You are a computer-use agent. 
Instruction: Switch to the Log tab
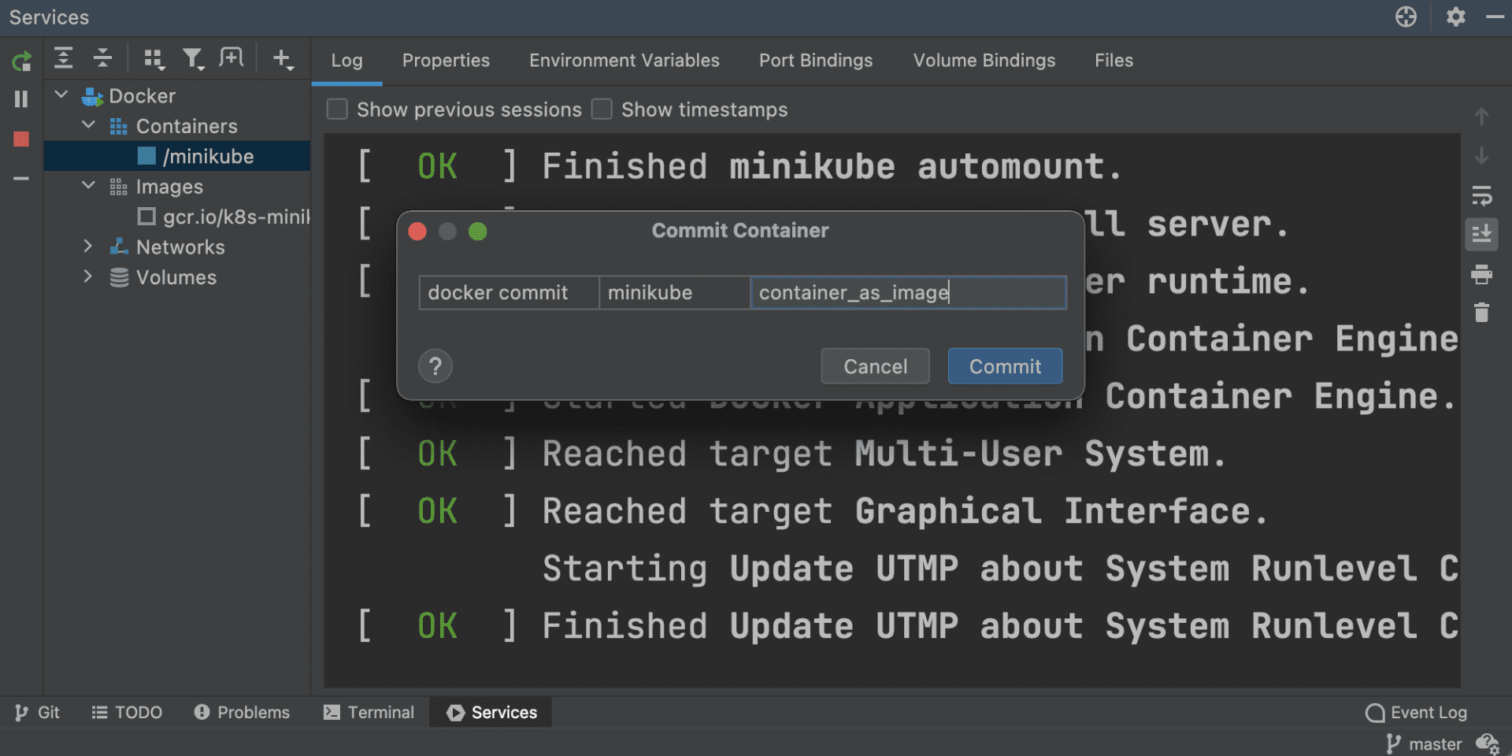(x=346, y=61)
